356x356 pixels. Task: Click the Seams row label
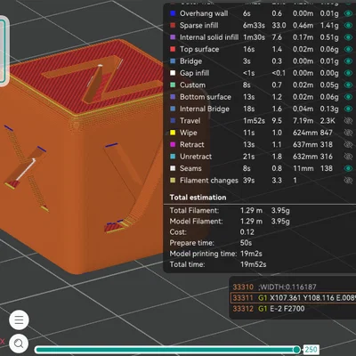coord(190,168)
